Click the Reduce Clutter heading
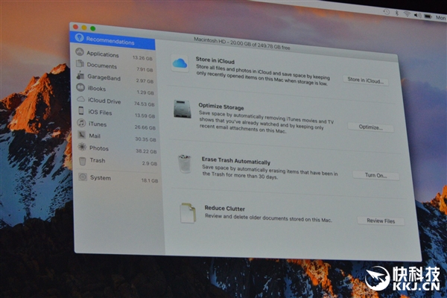Image resolution: width=447 pixels, height=298 pixels. click(x=225, y=208)
